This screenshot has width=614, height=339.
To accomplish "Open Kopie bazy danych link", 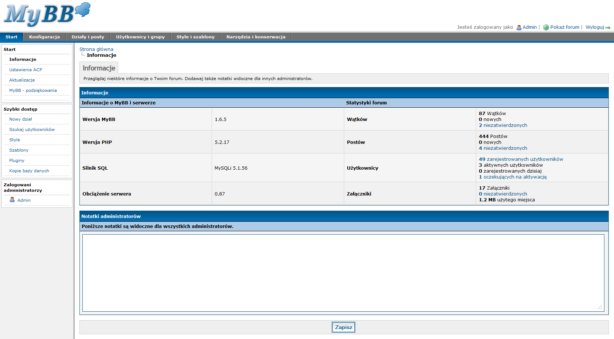I will (x=29, y=171).
